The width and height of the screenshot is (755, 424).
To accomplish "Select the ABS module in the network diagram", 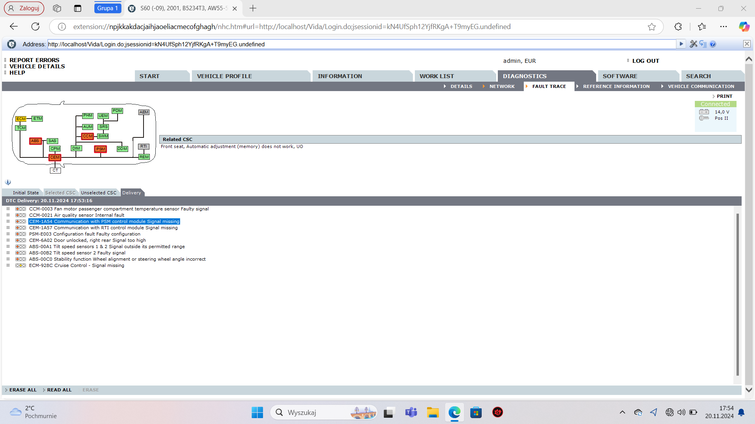I will tap(35, 141).
